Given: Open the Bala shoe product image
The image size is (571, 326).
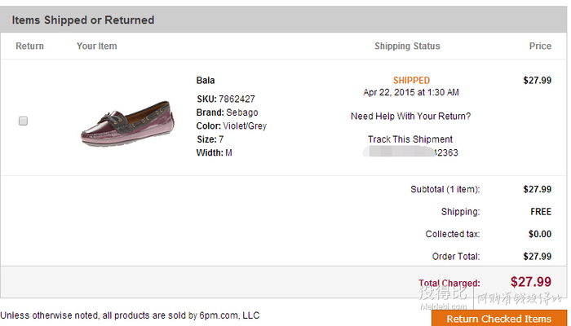Looking at the screenshot, I should pos(127,123).
